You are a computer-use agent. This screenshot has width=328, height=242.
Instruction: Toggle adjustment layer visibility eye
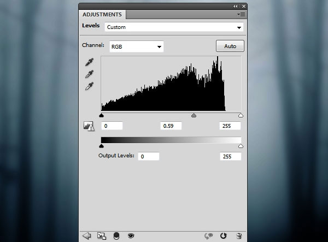click(x=131, y=236)
